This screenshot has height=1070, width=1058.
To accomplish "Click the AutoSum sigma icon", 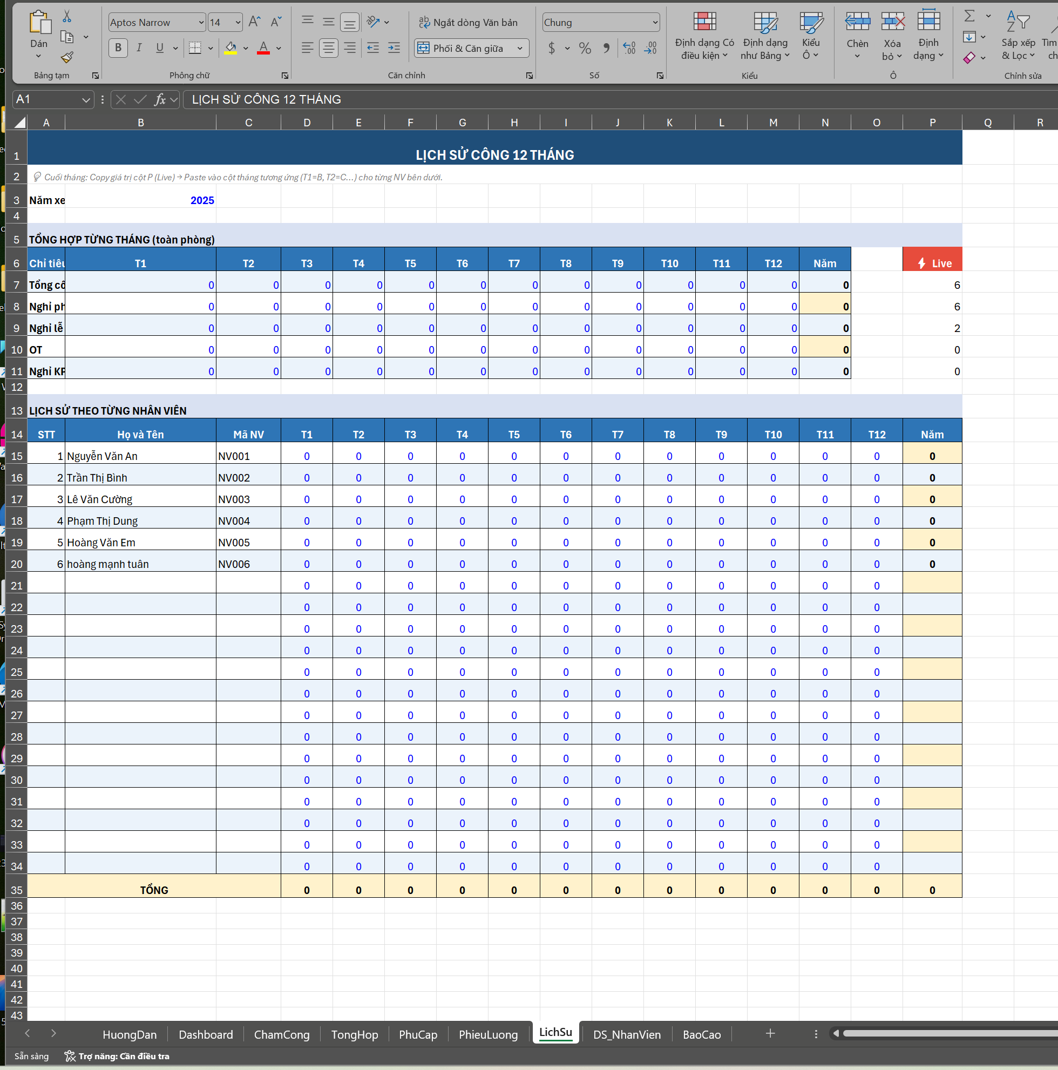I will point(969,16).
